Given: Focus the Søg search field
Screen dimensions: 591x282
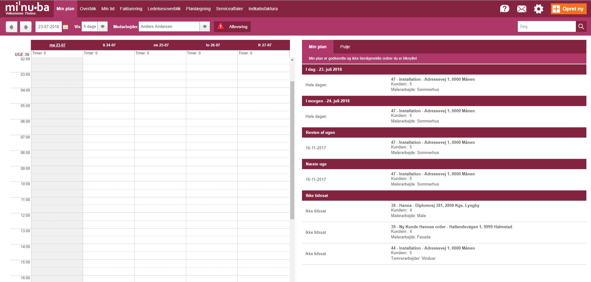Looking at the screenshot, I should tap(546, 27).
